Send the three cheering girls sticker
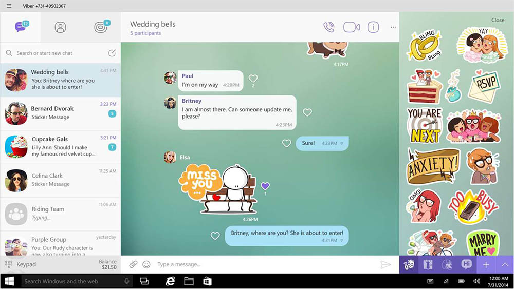 (x=474, y=126)
